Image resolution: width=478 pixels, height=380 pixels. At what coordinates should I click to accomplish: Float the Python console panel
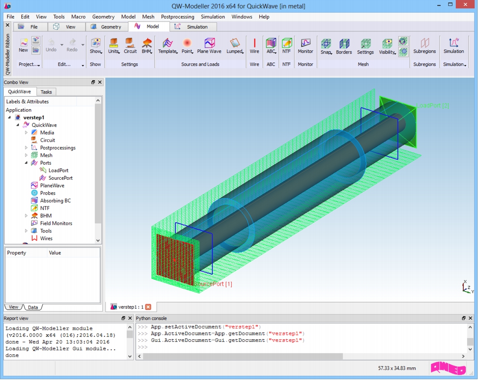click(x=464, y=318)
